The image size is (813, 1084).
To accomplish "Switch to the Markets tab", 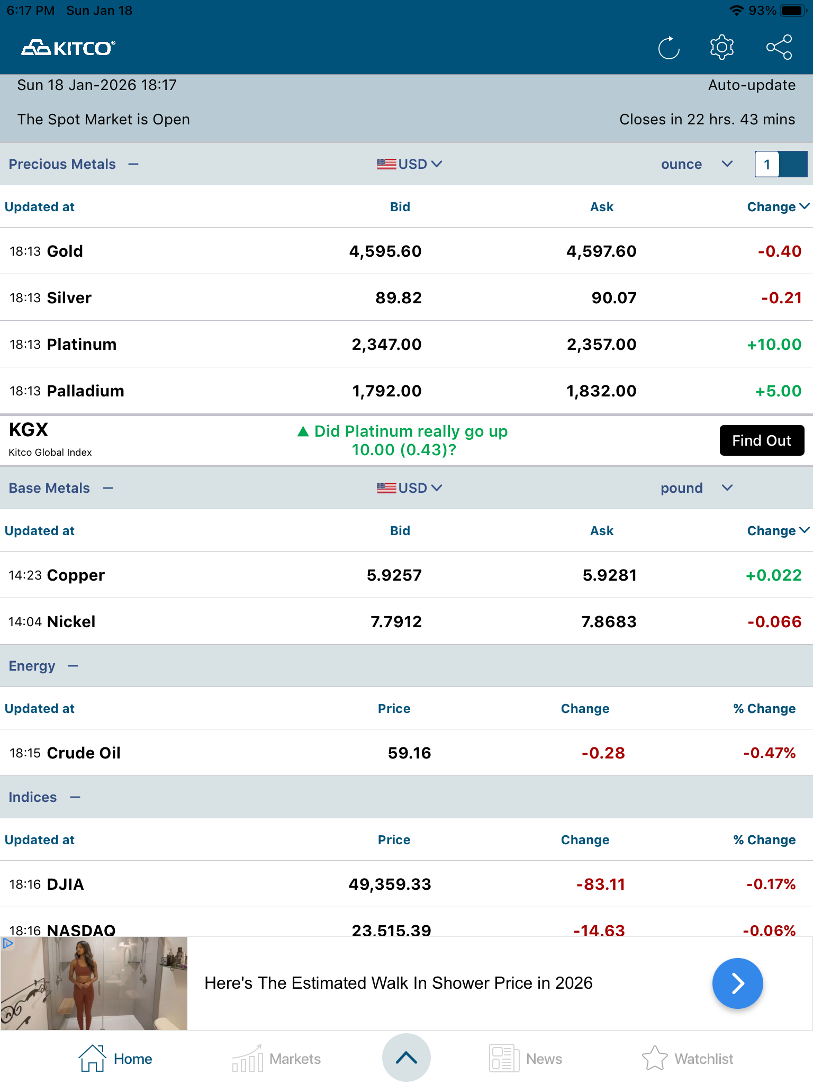I will [276, 1059].
